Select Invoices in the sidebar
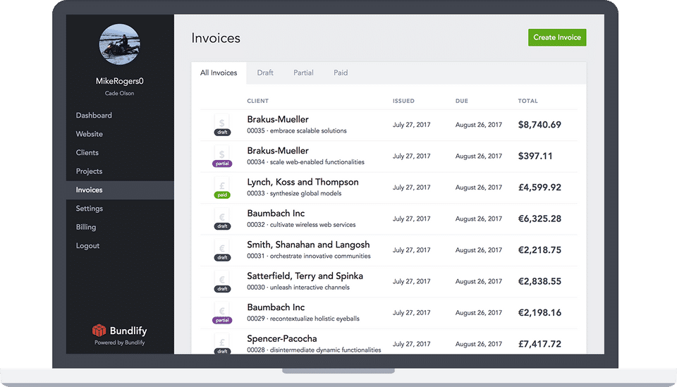 point(120,190)
